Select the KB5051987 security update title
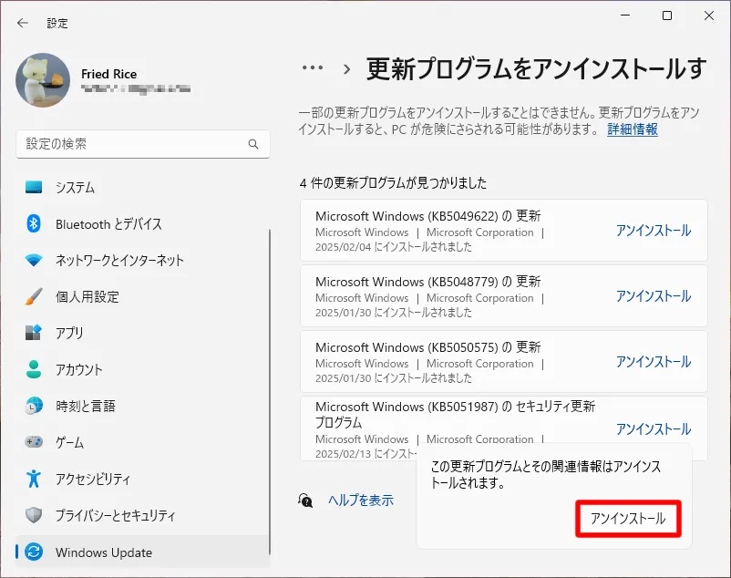731x578 pixels. [x=455, y=415]
